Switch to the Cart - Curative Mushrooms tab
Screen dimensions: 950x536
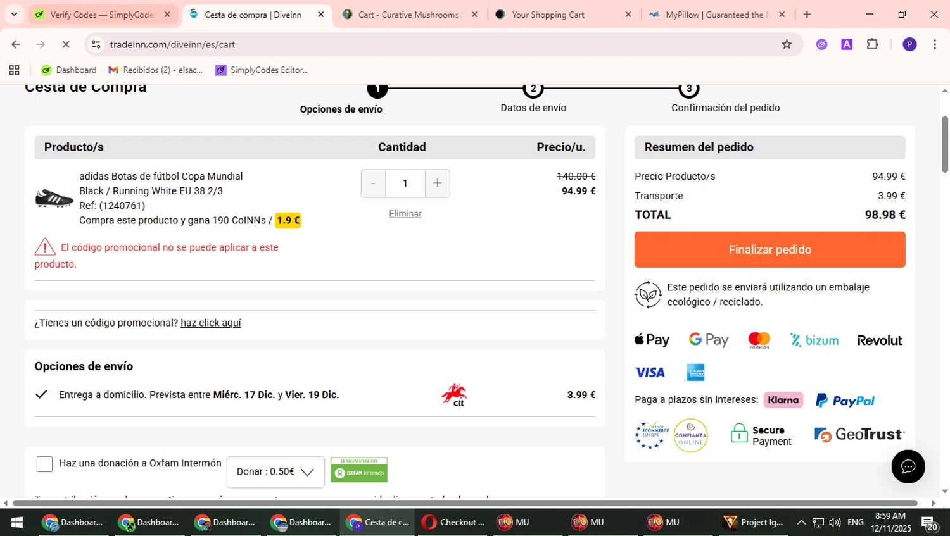click(410, 15)
